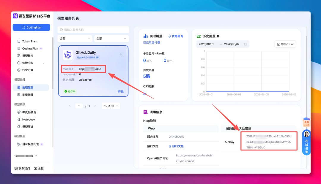Click 已启用后付费 link

[x=152, y=42]
